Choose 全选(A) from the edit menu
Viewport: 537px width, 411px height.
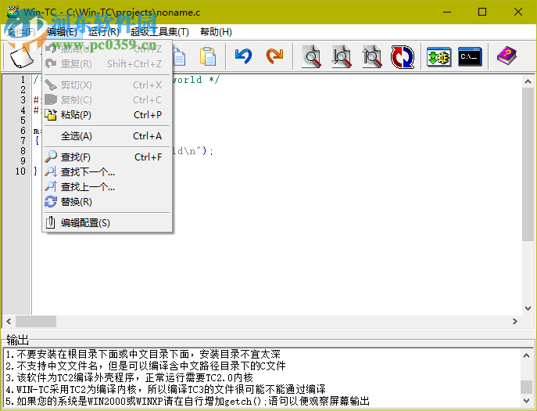107,136
